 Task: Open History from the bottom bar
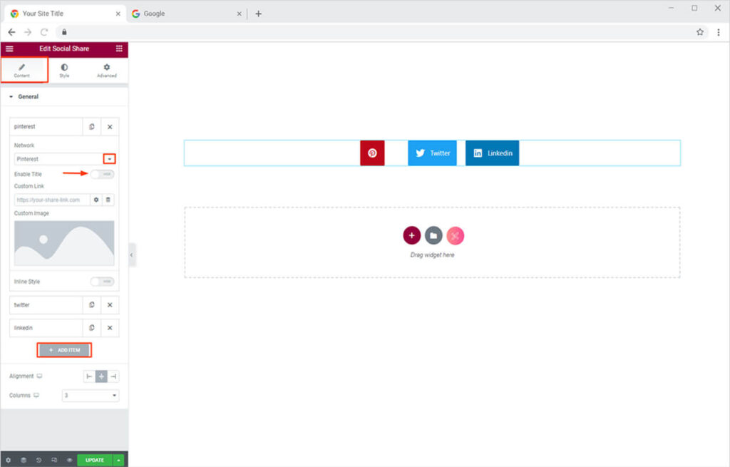click(38, 460)
